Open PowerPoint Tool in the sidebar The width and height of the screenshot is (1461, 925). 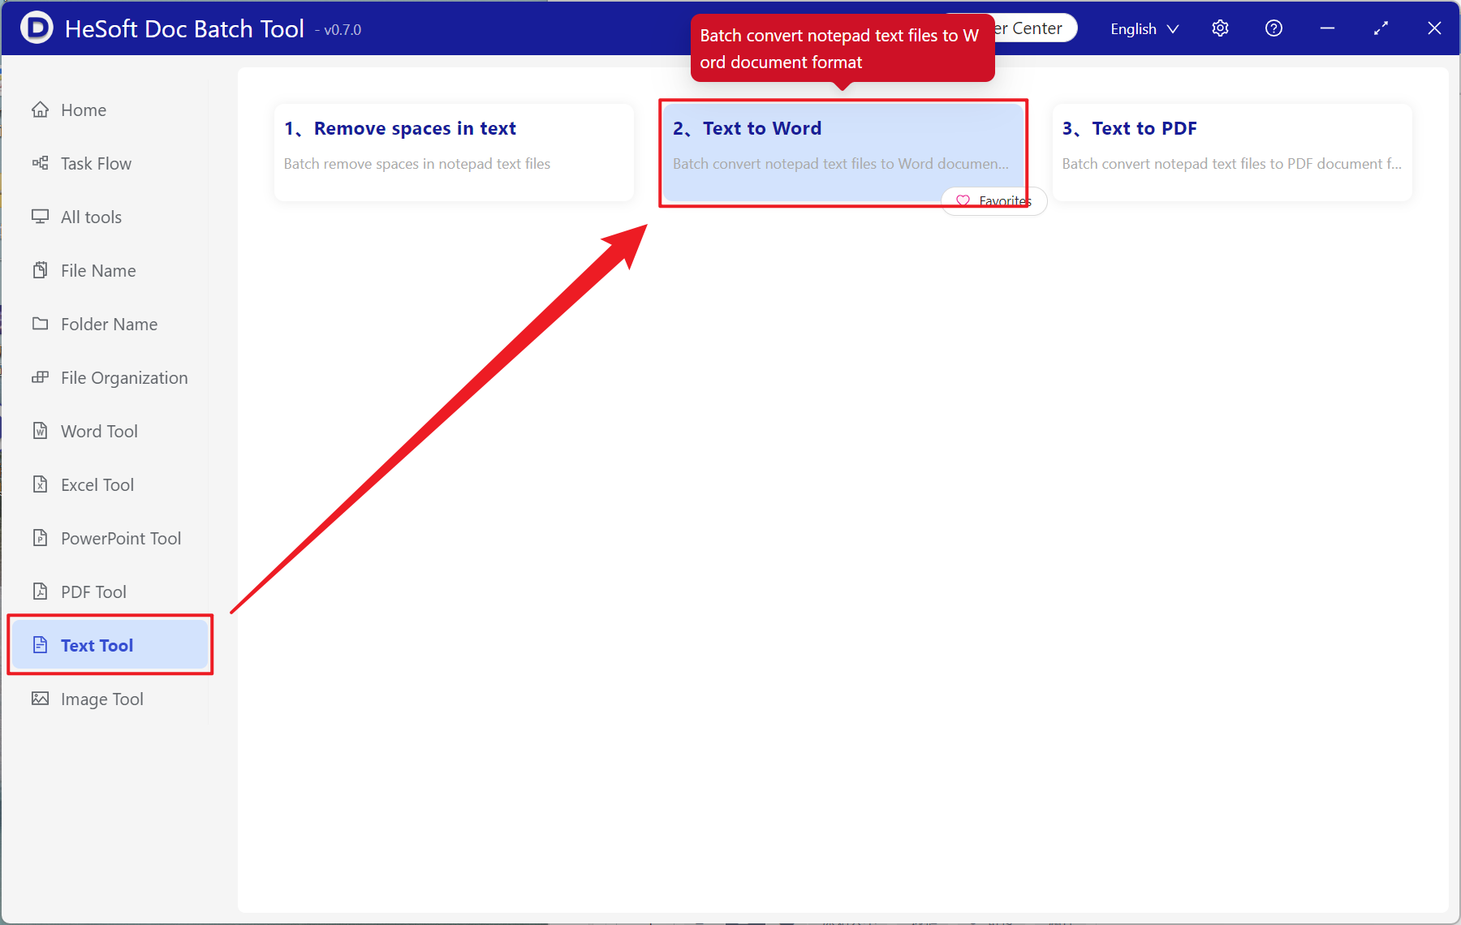click(x=110, y=538)
